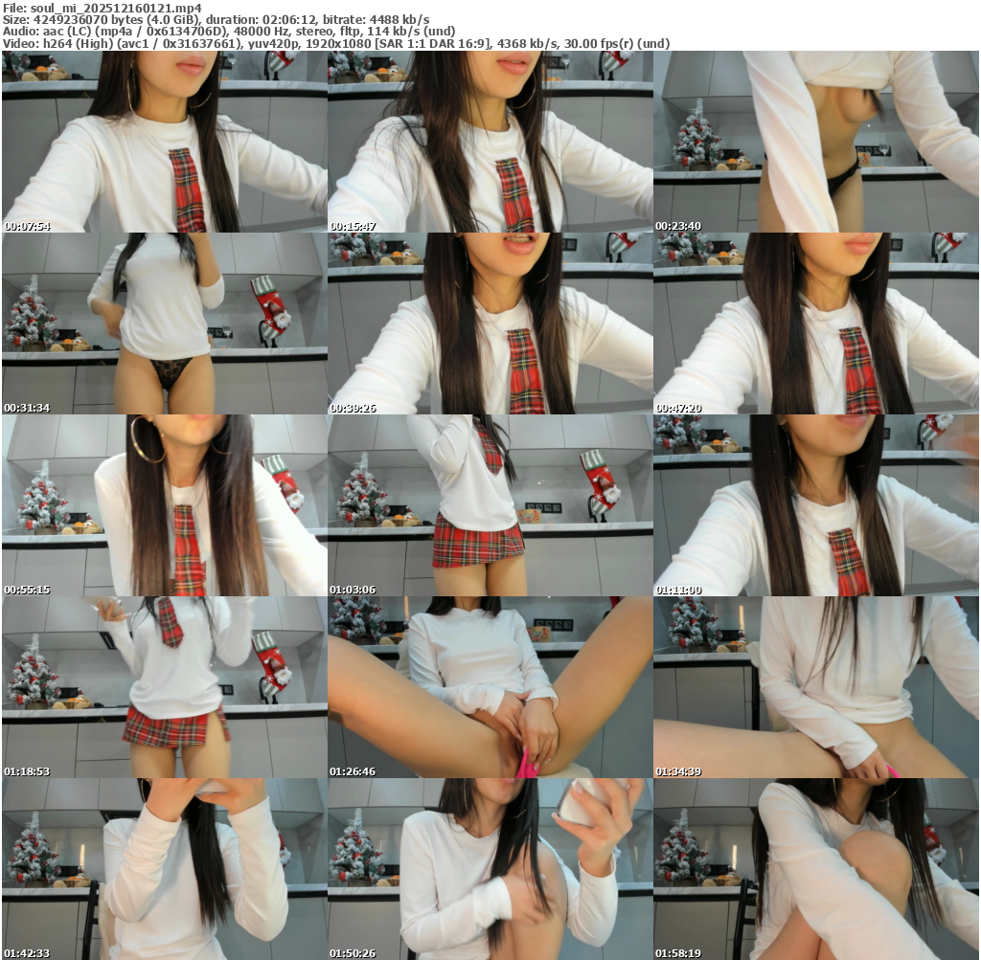This screenshot has width=981, height=960.
Task: Choose the frame stamped 01:11:00
Action: point(816,505)
